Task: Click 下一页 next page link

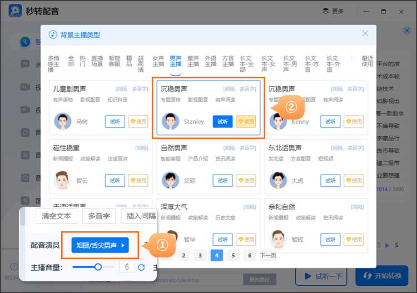Action: point(268,256)
